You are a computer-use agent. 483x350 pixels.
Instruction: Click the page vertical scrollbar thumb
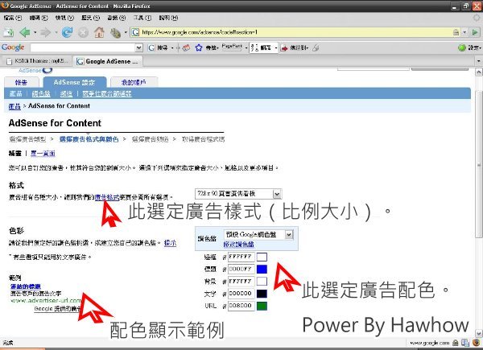click(479, 165)
